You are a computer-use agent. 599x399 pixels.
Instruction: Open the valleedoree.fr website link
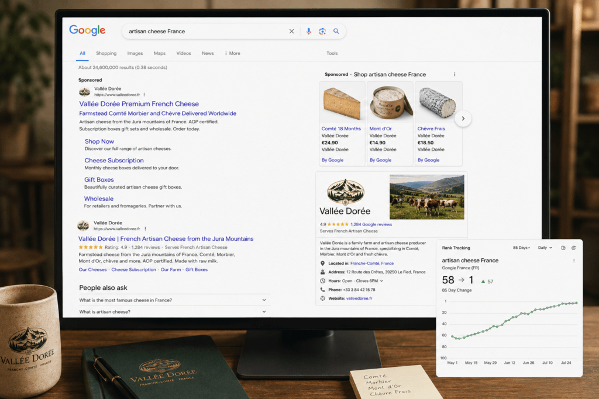pyautogui.click(x=359, y=299)
